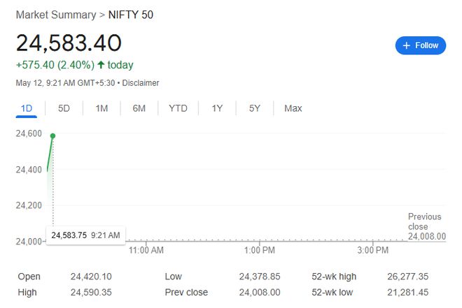Open the Disclaimer link
Screen dimensions: 462x308
141,83
